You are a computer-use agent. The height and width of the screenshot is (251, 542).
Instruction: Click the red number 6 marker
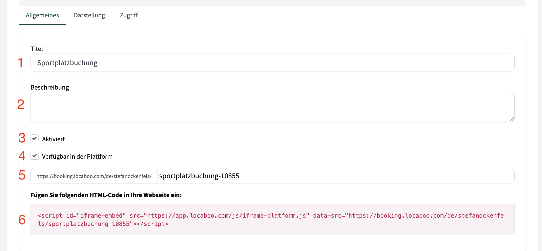pyautogui.click(x=22, y=220)
